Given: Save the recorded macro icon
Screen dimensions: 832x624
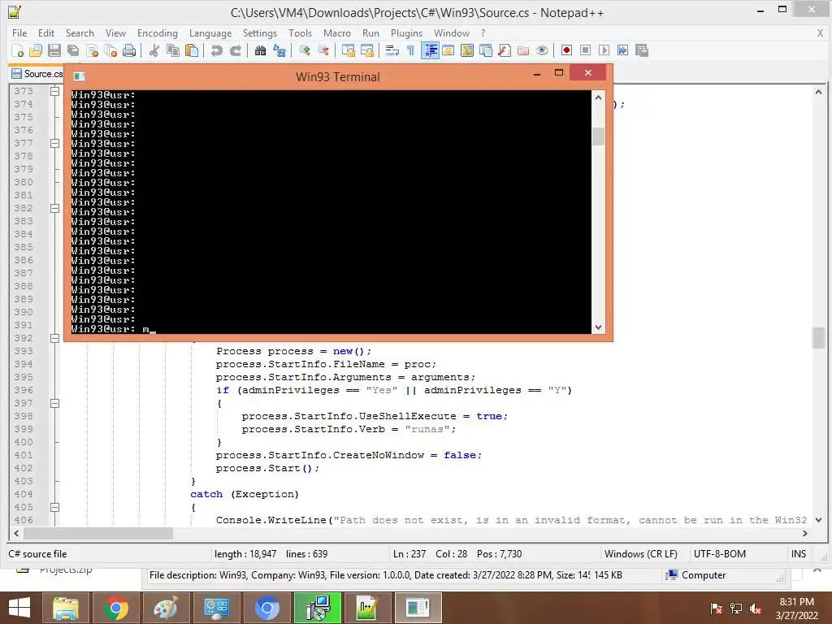Looking at the screenshot, I should tap(642, 50).
